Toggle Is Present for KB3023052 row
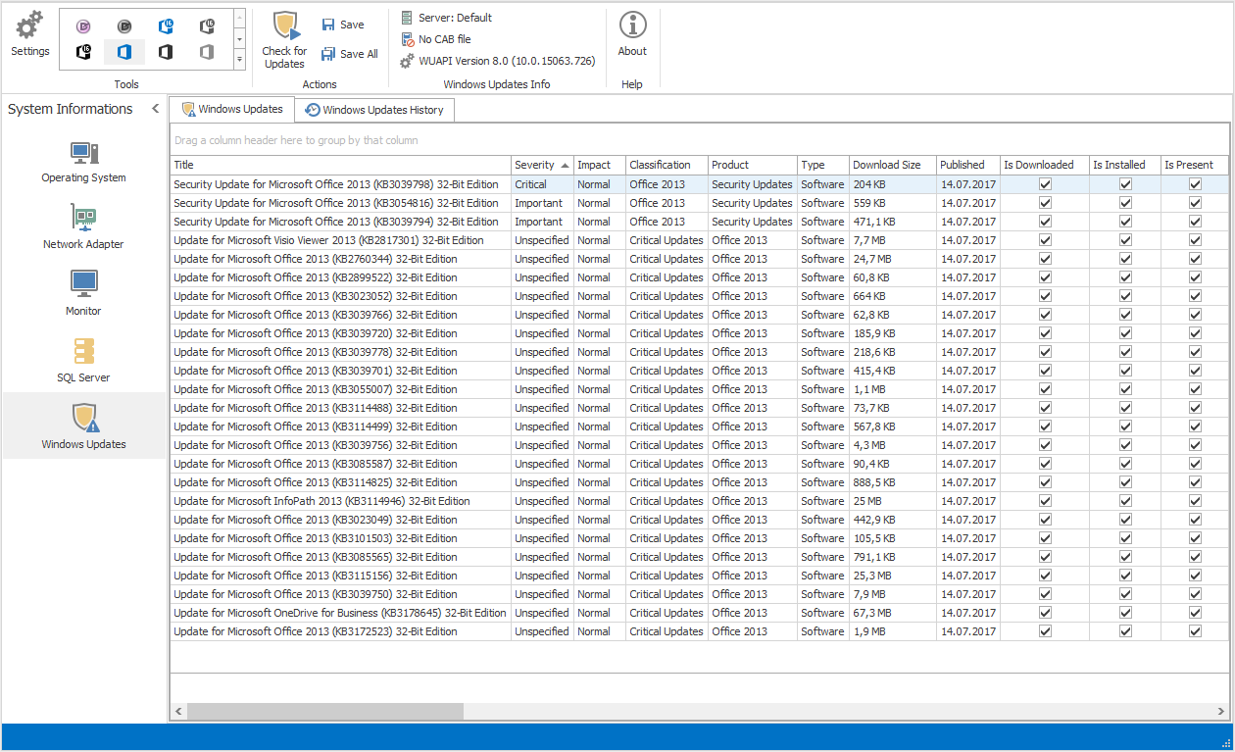The width and height of the screenshot is (1235, 752). coord(1195,296)
